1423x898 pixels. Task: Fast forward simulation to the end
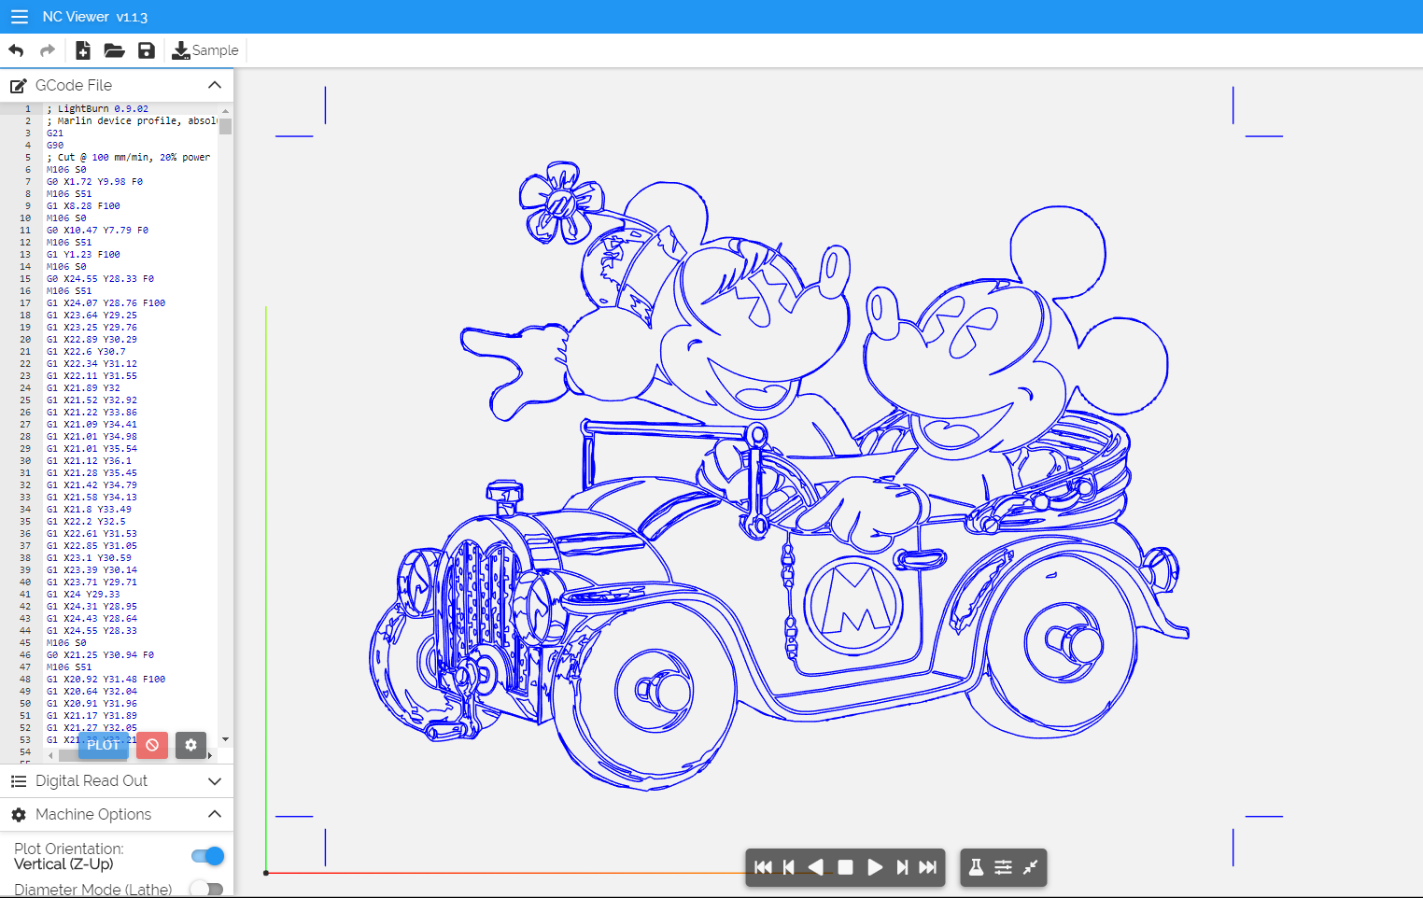coord(927,867)
